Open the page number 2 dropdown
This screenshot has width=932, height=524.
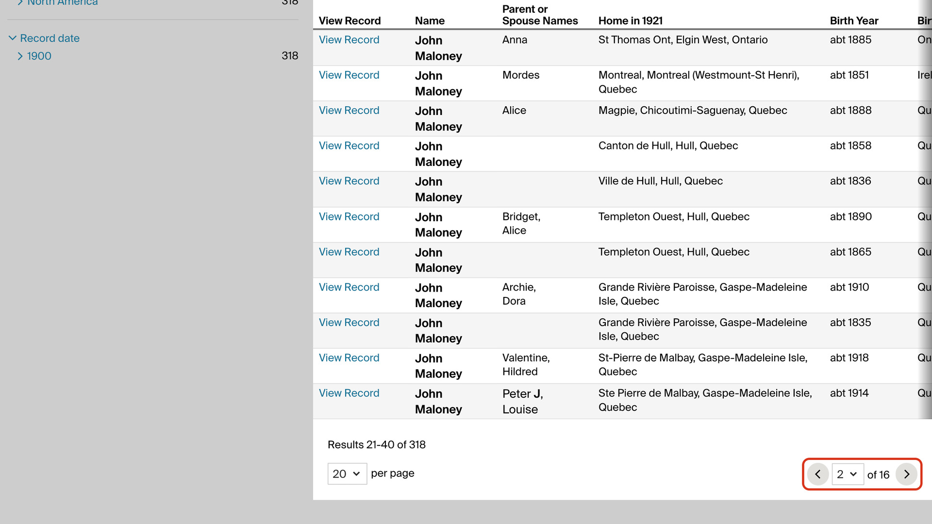pyautogui.click(x=848, y=474)
